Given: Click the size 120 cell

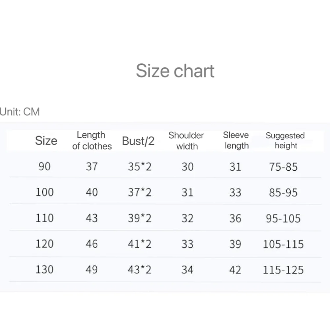Looking at the screenshot, I should 45,244.
